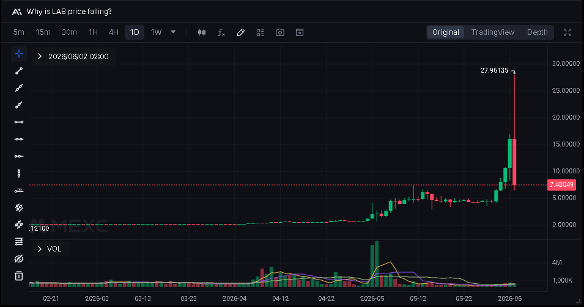Open 'Why is LAB price falling?' link
This screenshot has height=307, width=584.
pos(69,12)
